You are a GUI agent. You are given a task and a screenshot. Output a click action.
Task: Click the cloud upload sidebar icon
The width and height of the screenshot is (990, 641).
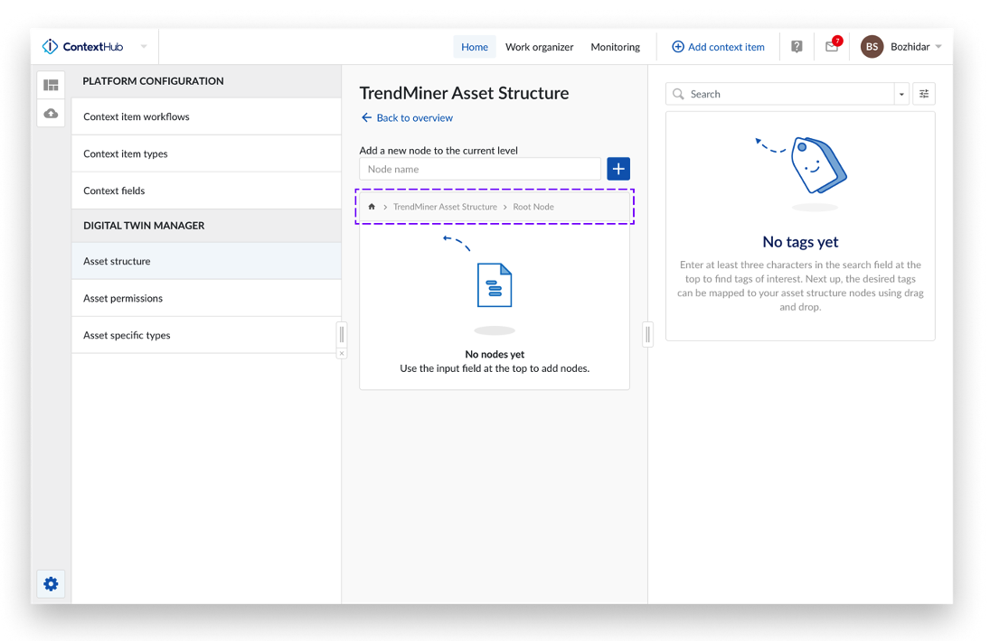coord(51,113)
